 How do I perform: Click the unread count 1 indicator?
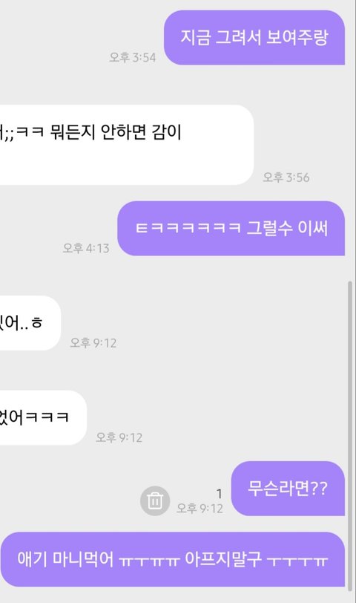220,493
